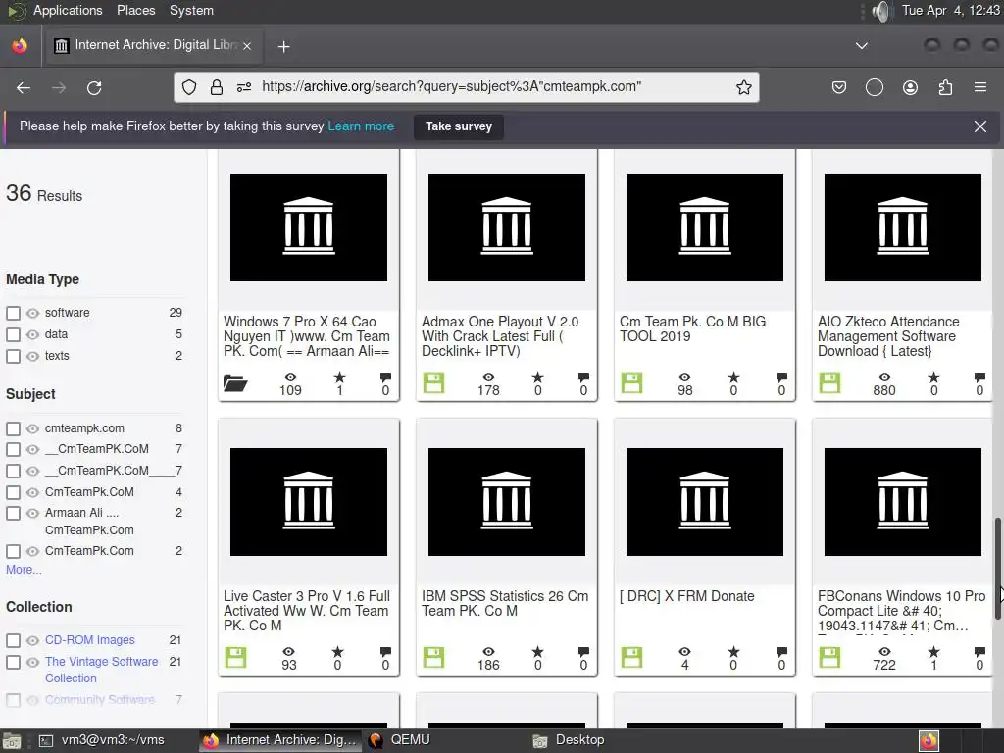
Task: Open Live Caster 3 Pro thumbnail
Action: pyautogui.click(x=309, y=502)
